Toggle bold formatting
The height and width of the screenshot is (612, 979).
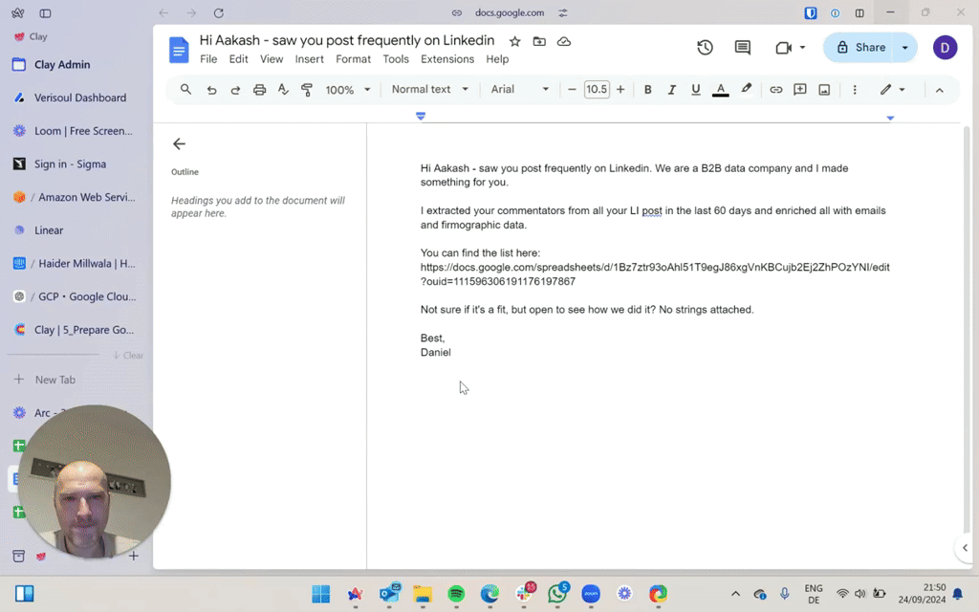click(x=647, y=90)
